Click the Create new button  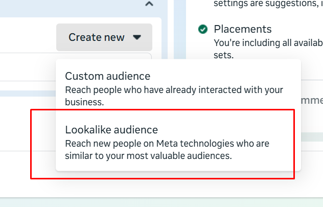click(104, 37)
